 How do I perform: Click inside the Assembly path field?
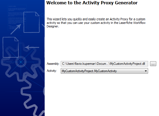(104, 64)
